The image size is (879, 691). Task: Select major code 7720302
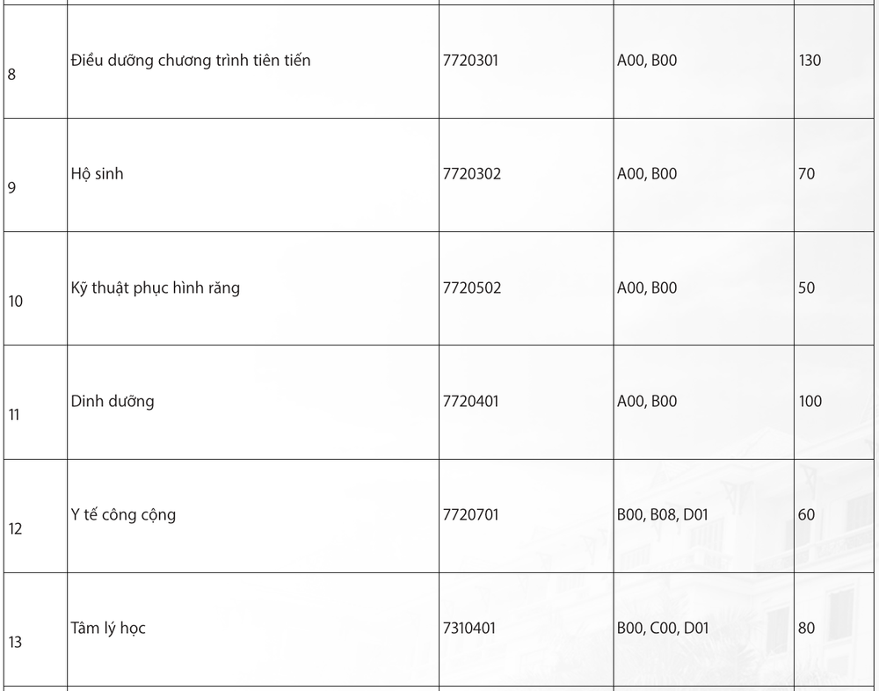tap(471, 174)
